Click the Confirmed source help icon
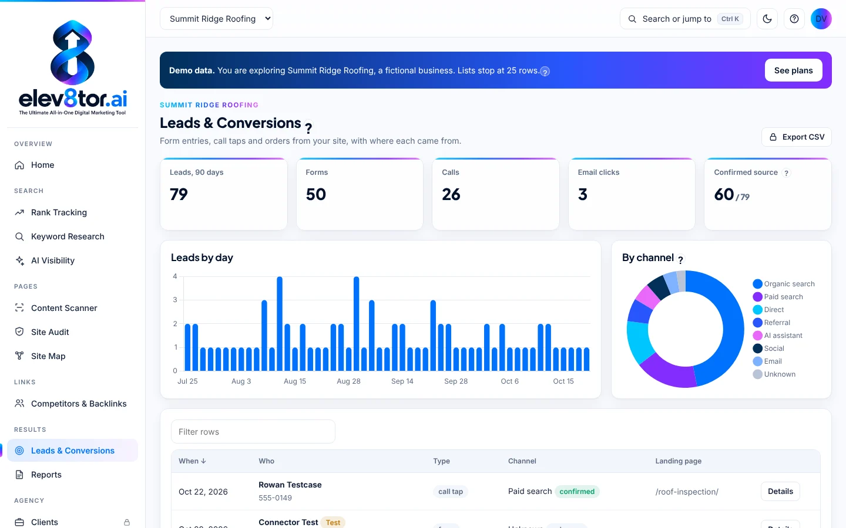The width and height of the screenshot is (846, 528). click(787, 173)
